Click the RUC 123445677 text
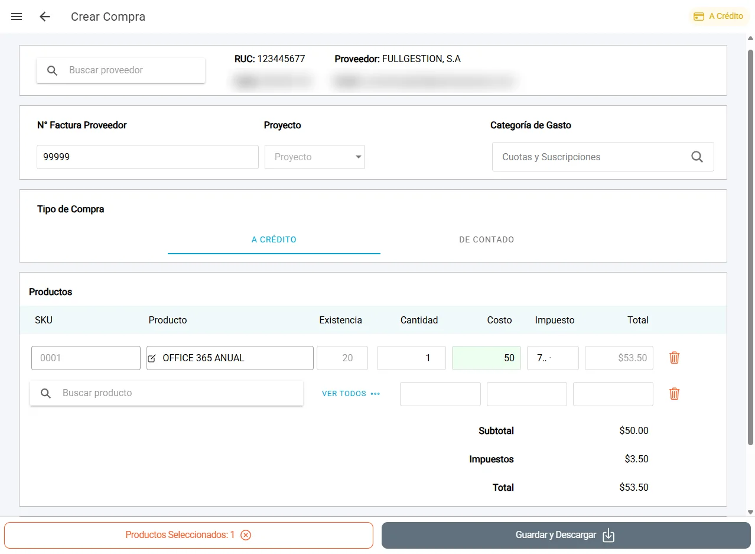 270,59
